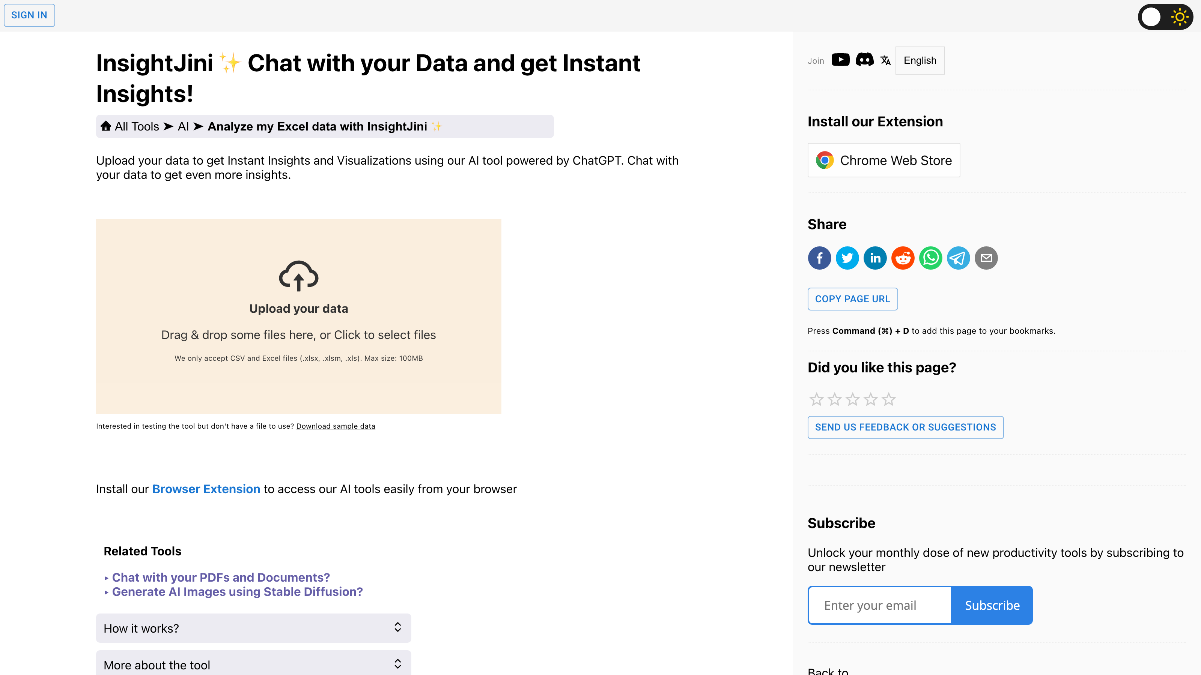
Task: Click the LinkedIn share icon
Action: coord(875,258)
